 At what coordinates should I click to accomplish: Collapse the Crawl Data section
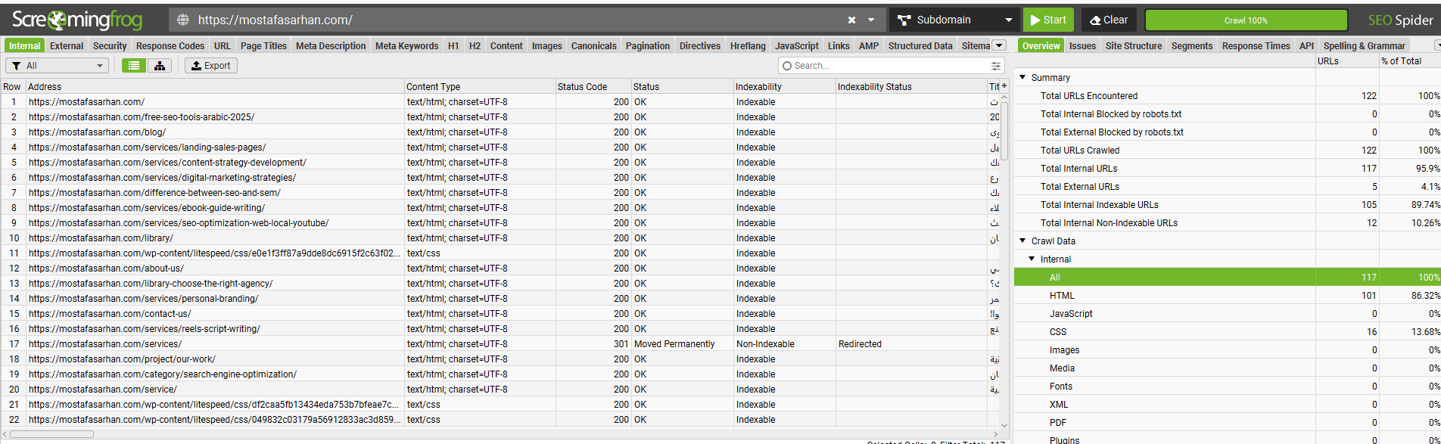point(1022,241)
